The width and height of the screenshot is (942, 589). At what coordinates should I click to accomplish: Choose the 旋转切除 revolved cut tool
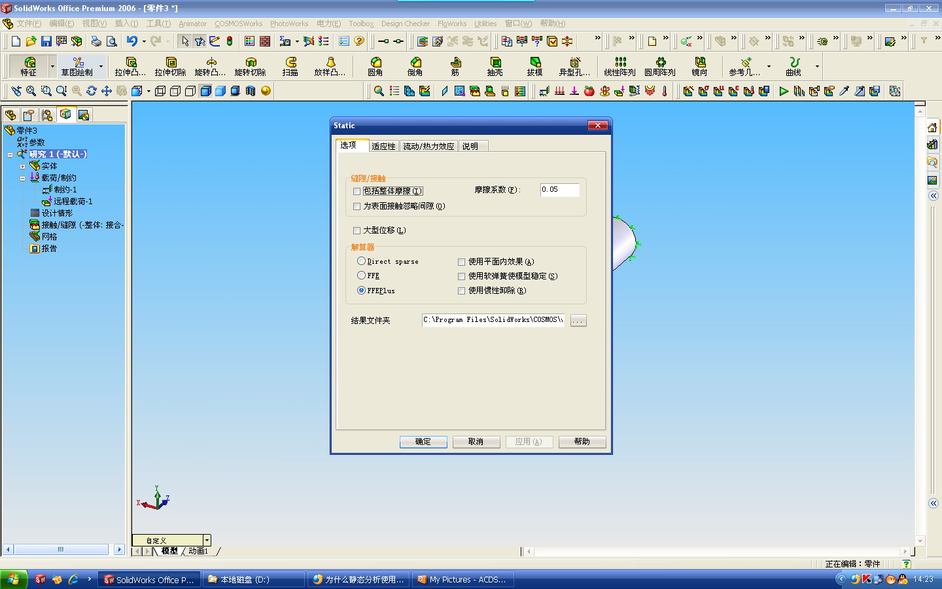[250, 66]
